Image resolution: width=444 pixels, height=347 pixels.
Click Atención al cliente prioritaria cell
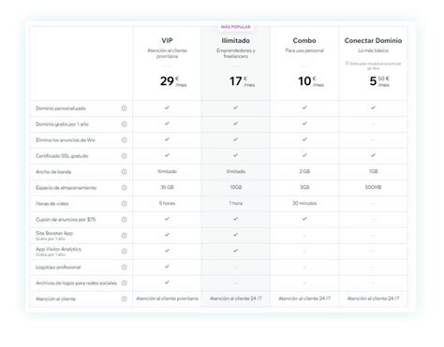click(167, 298)
